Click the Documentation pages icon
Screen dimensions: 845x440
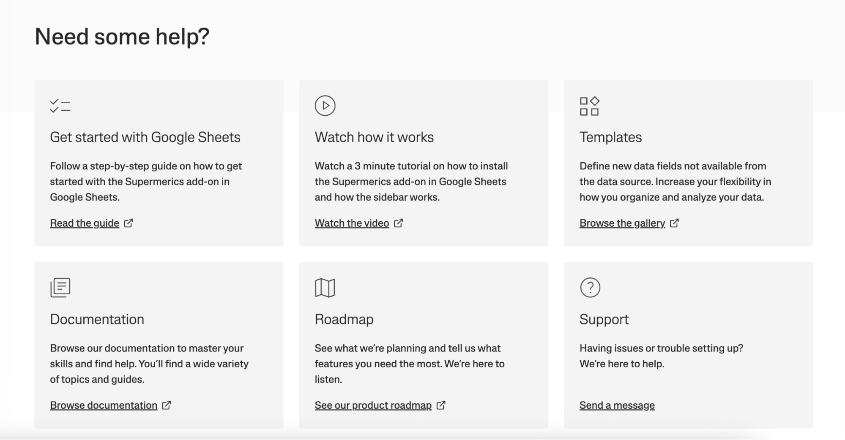pyautogui.click(x=60, y=288)
